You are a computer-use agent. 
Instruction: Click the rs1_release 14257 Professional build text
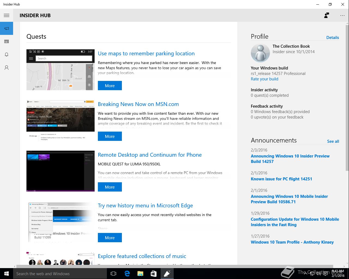[278, 74]
